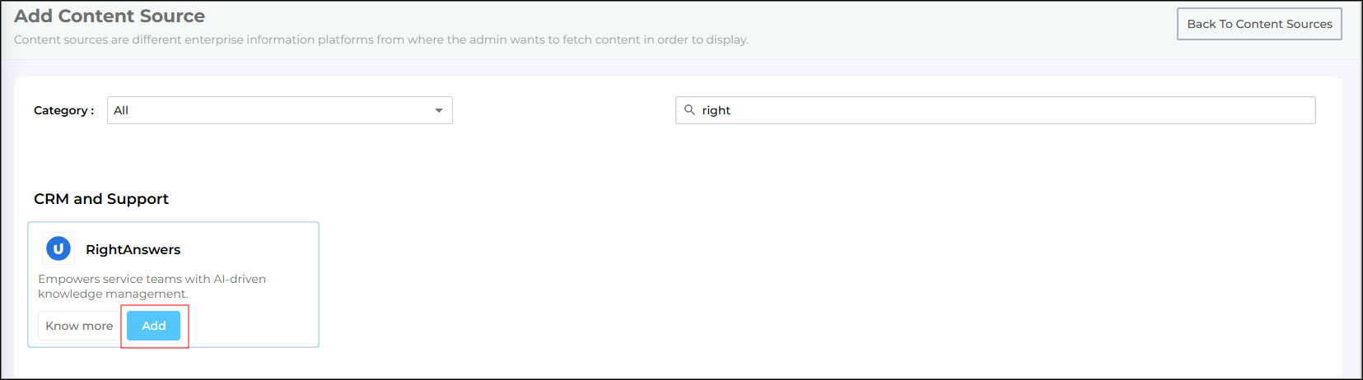The width and height of the screenshot is (1363, 380).
Task: Click empty card area right of Add button
Action: 247,326
